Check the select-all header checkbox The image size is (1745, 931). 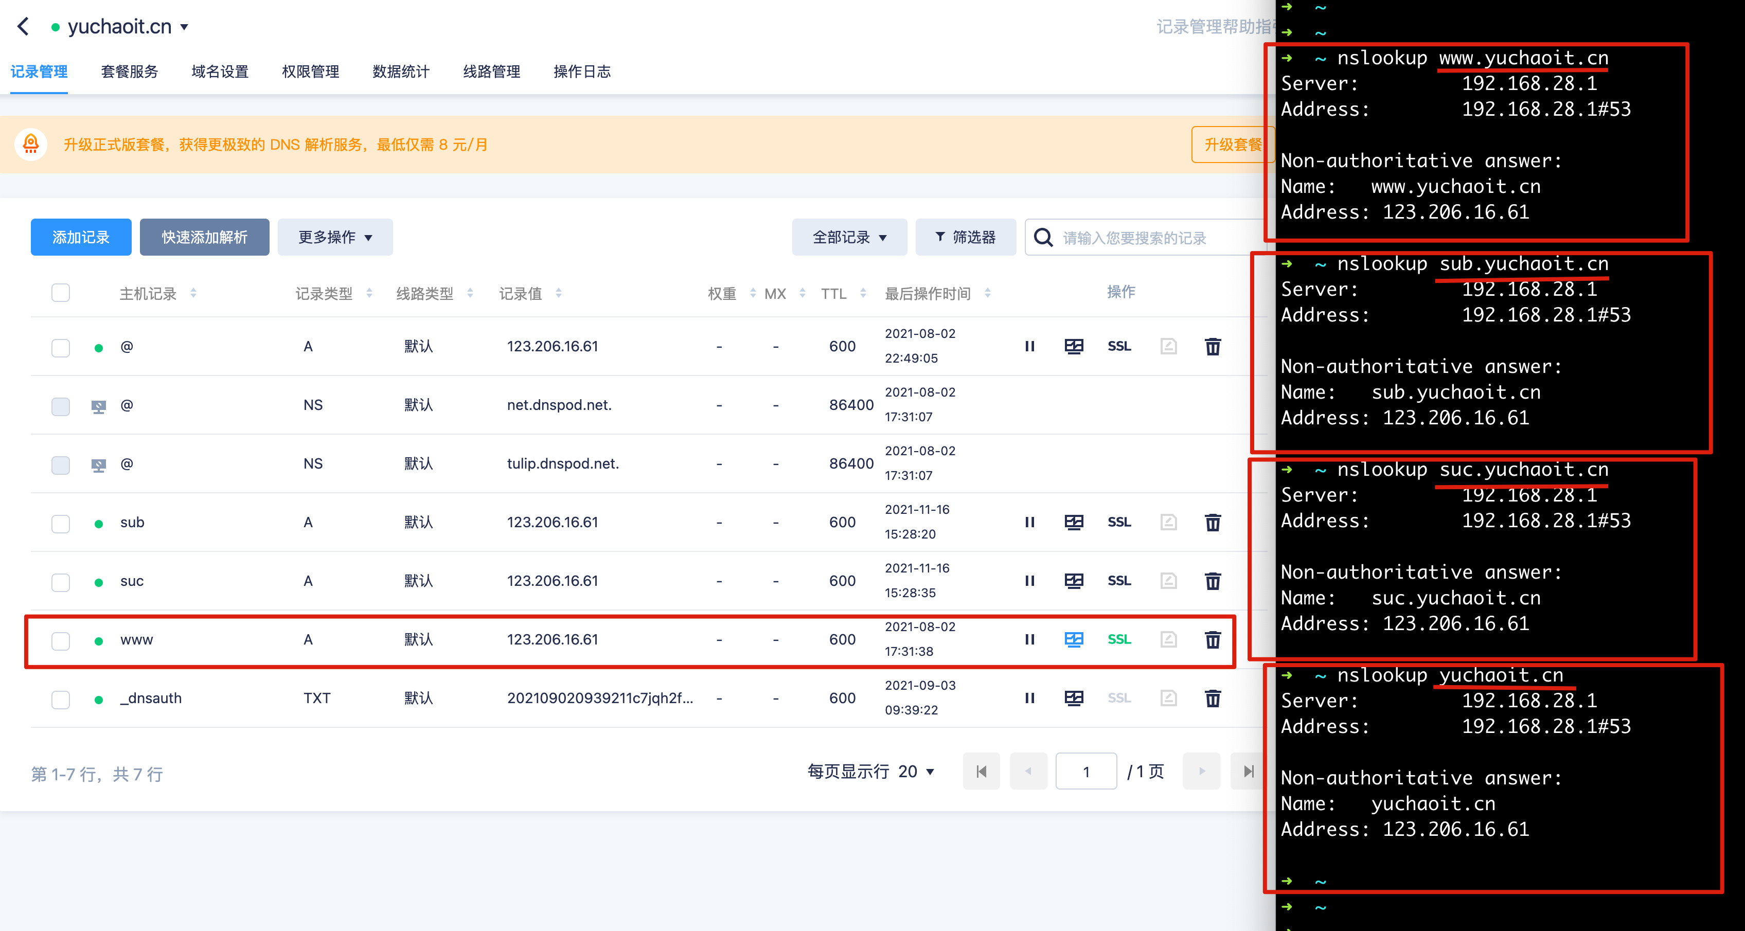pos(61,293)
